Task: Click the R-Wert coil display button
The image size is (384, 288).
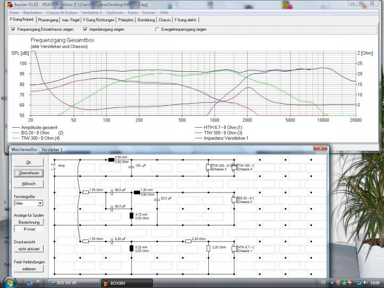Action: (x=28, y=229)
